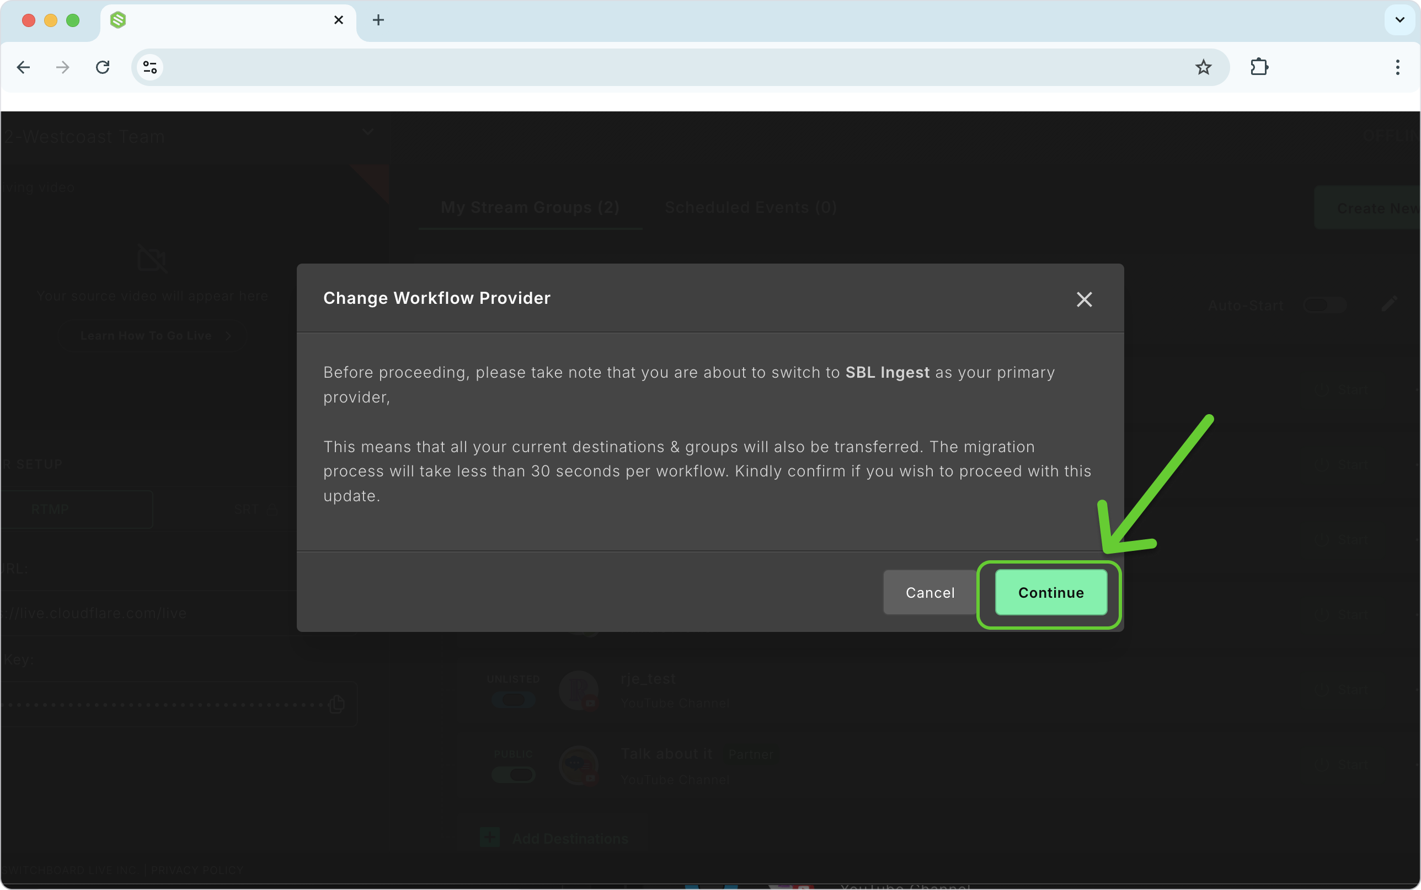Copy the stream key
This screenshot has height=890, width=1421.
click(337, 704)
